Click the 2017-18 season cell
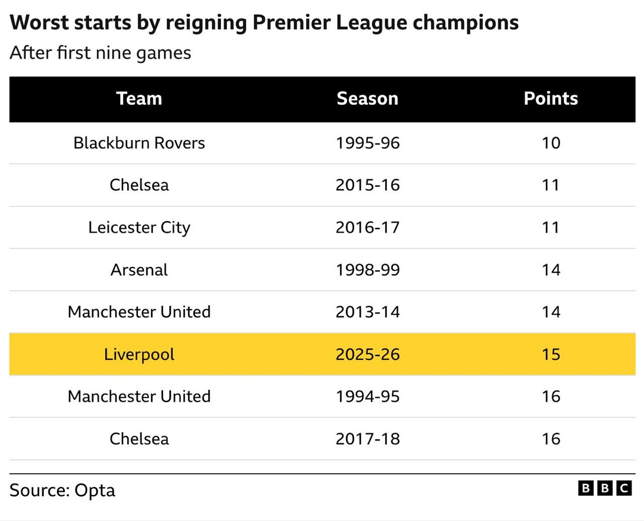 point(368,439)
